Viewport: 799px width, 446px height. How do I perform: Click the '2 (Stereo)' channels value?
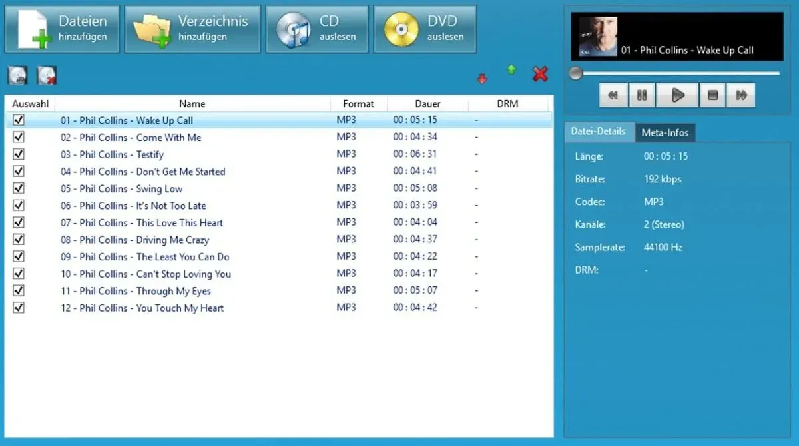click(664, 224)
